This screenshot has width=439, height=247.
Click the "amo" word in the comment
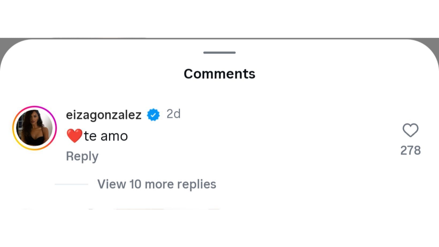click(x=114, y=136)
